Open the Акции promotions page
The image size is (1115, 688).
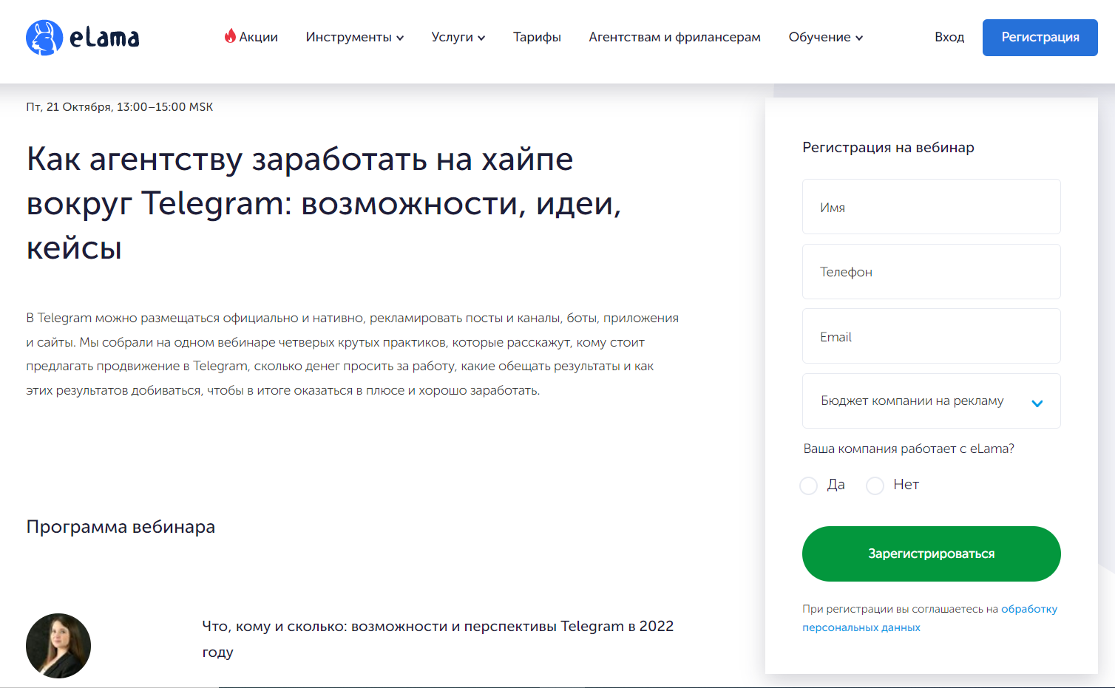pyautogui.click(x=258, y=37)
